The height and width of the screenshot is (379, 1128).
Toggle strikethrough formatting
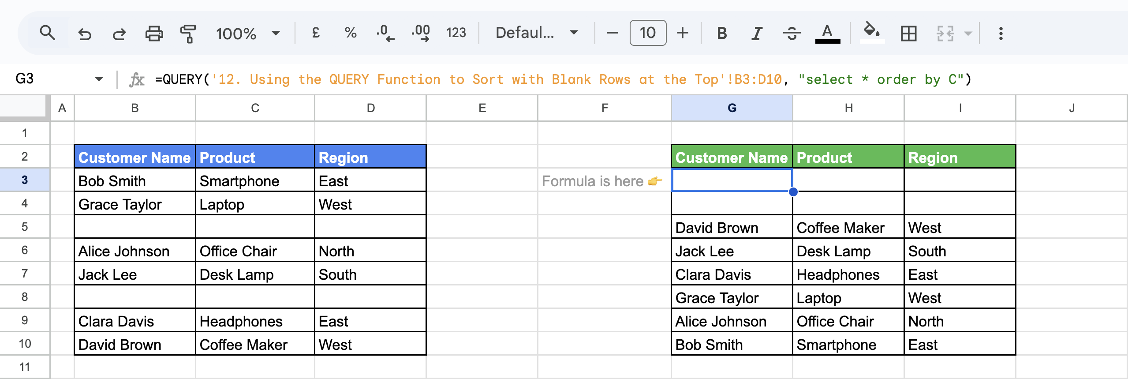pos(792,33)
